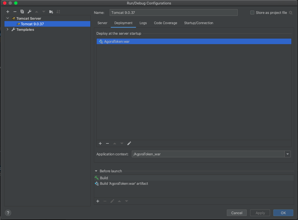298x220 pixels.
Task: Select the Tomcat Server group label
Action: pyautogui.click(x=29, y=19)
